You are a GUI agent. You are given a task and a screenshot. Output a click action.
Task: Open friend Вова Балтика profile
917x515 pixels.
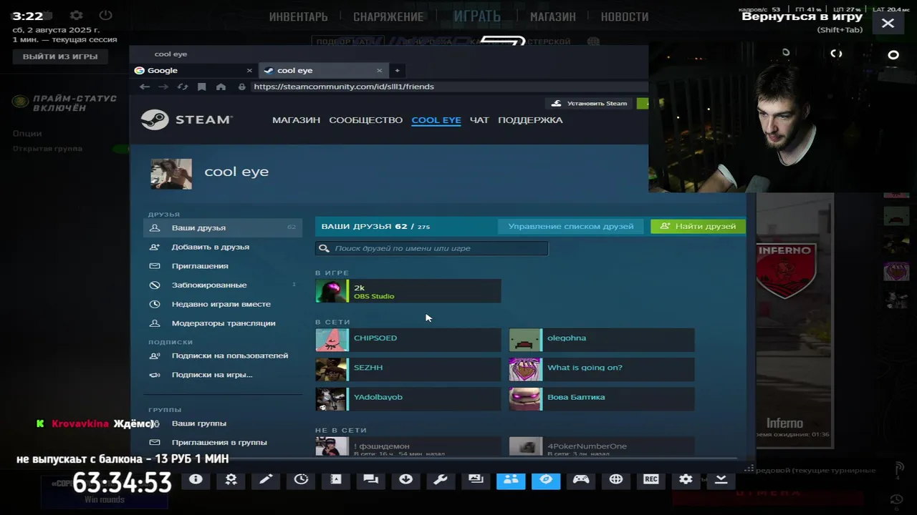(601, 399)
